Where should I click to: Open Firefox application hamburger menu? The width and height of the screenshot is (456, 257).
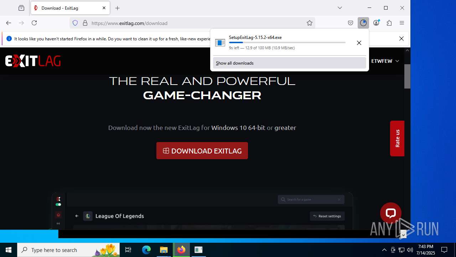[x=402, y=23]
